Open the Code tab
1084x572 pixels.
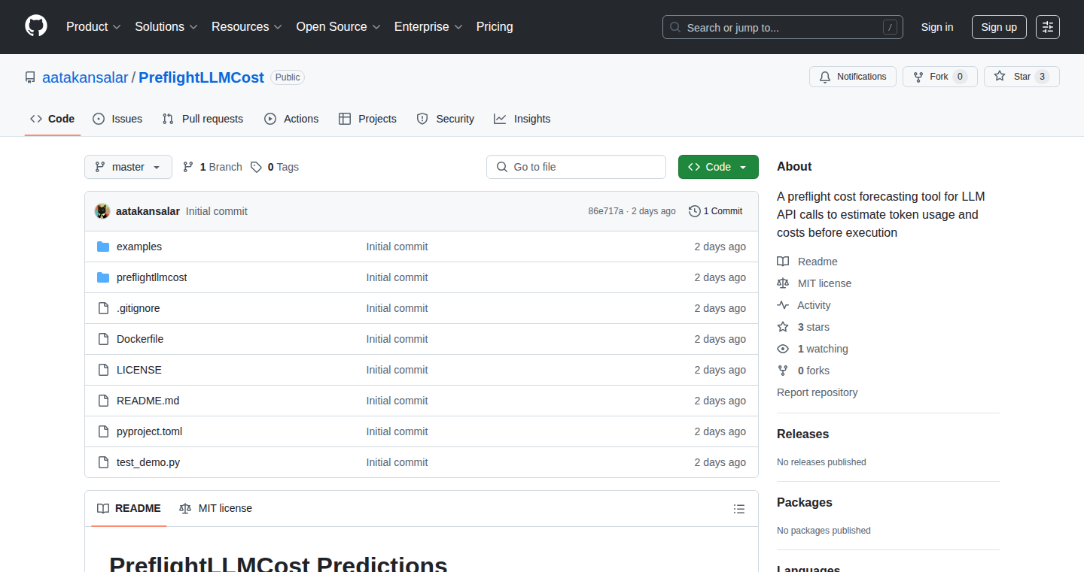(53, 119)
